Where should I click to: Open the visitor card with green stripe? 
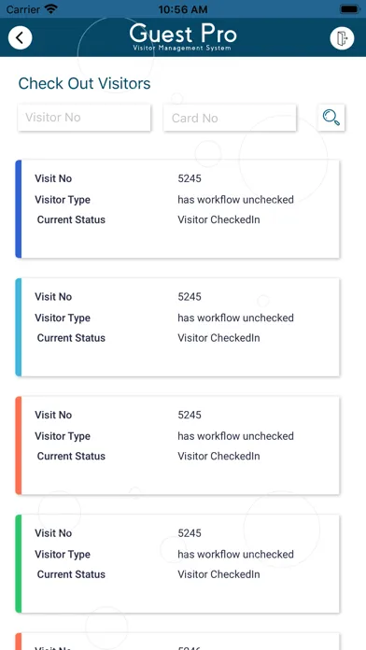(x=177, y=563)
